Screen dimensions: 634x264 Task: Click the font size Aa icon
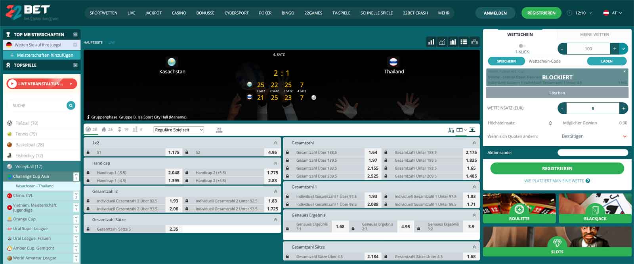[x=451, y=130]
